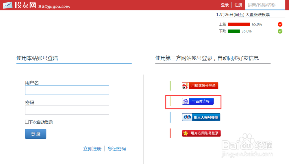Open the 忘记密码 link

117,148
